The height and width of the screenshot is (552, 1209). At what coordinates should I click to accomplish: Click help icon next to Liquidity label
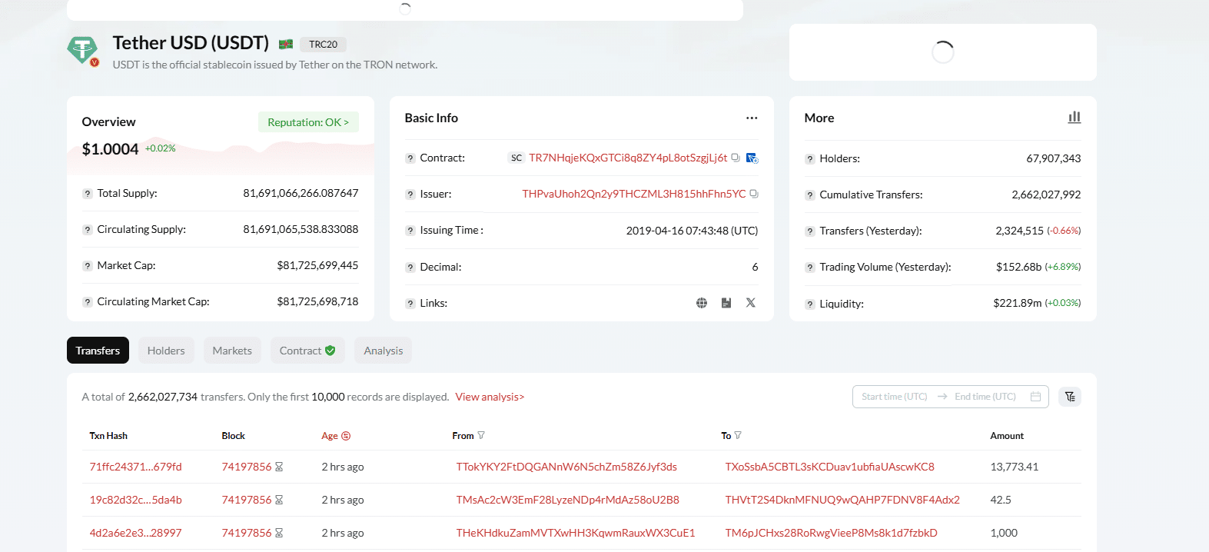point(810,304)
